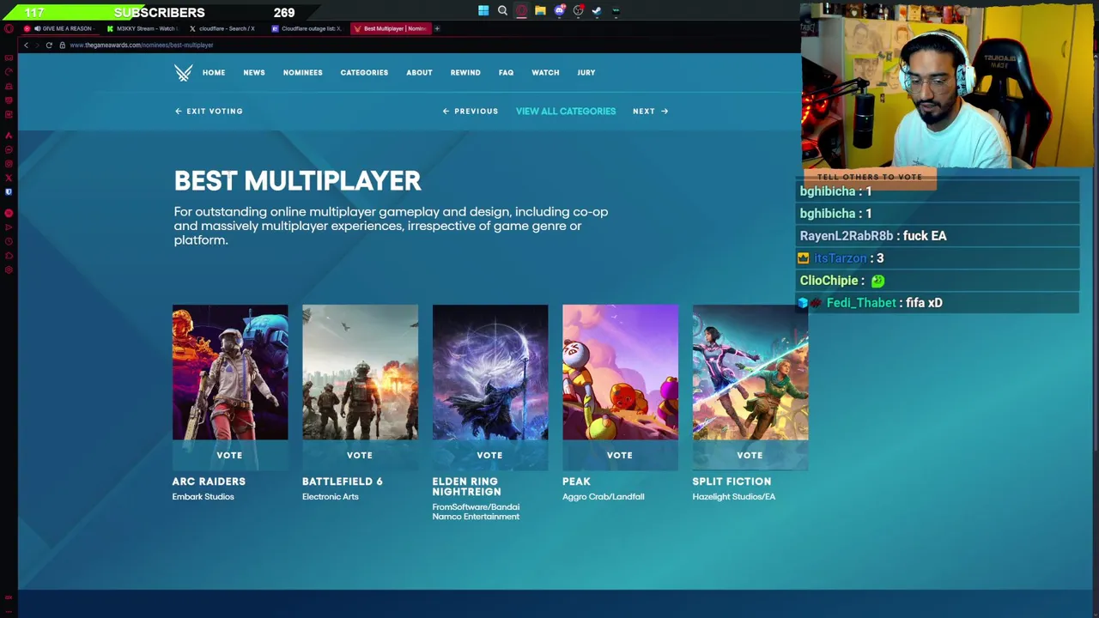Click Split Fiction cover art

click(x=750, y=373)
